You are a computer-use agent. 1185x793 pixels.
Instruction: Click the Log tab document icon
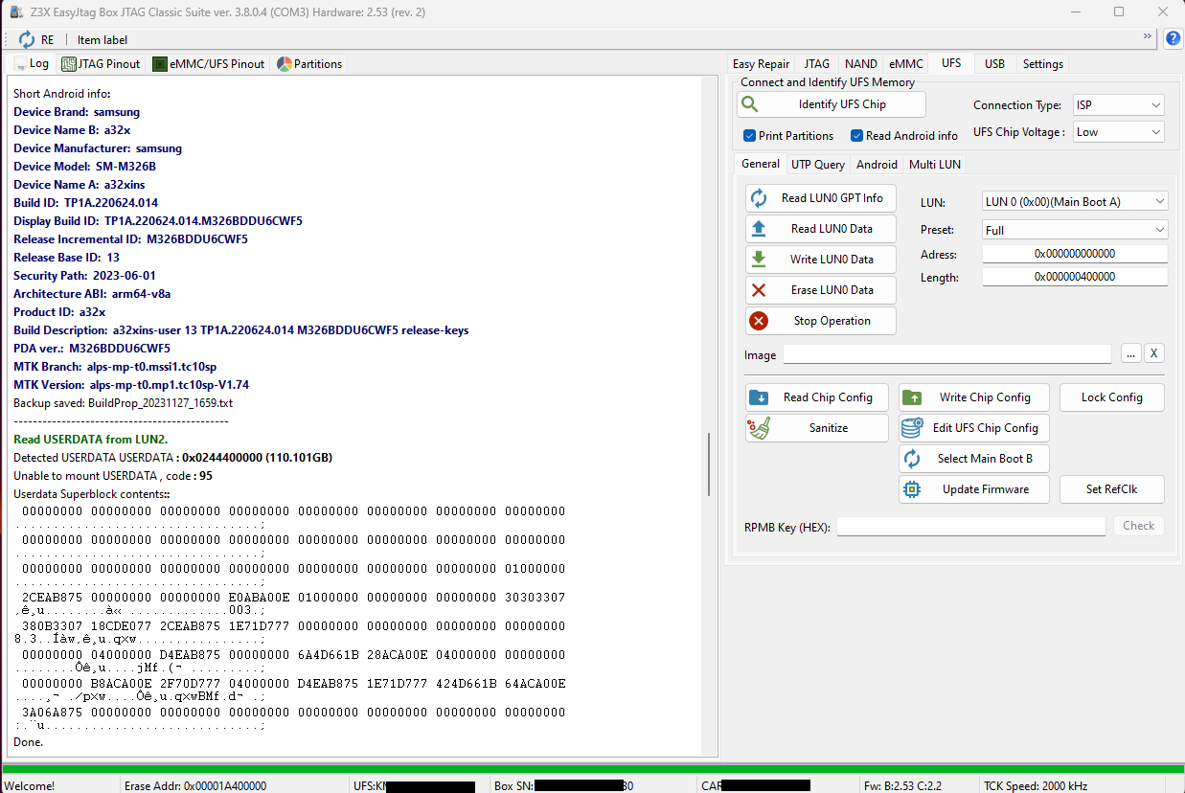pos(20,63)
